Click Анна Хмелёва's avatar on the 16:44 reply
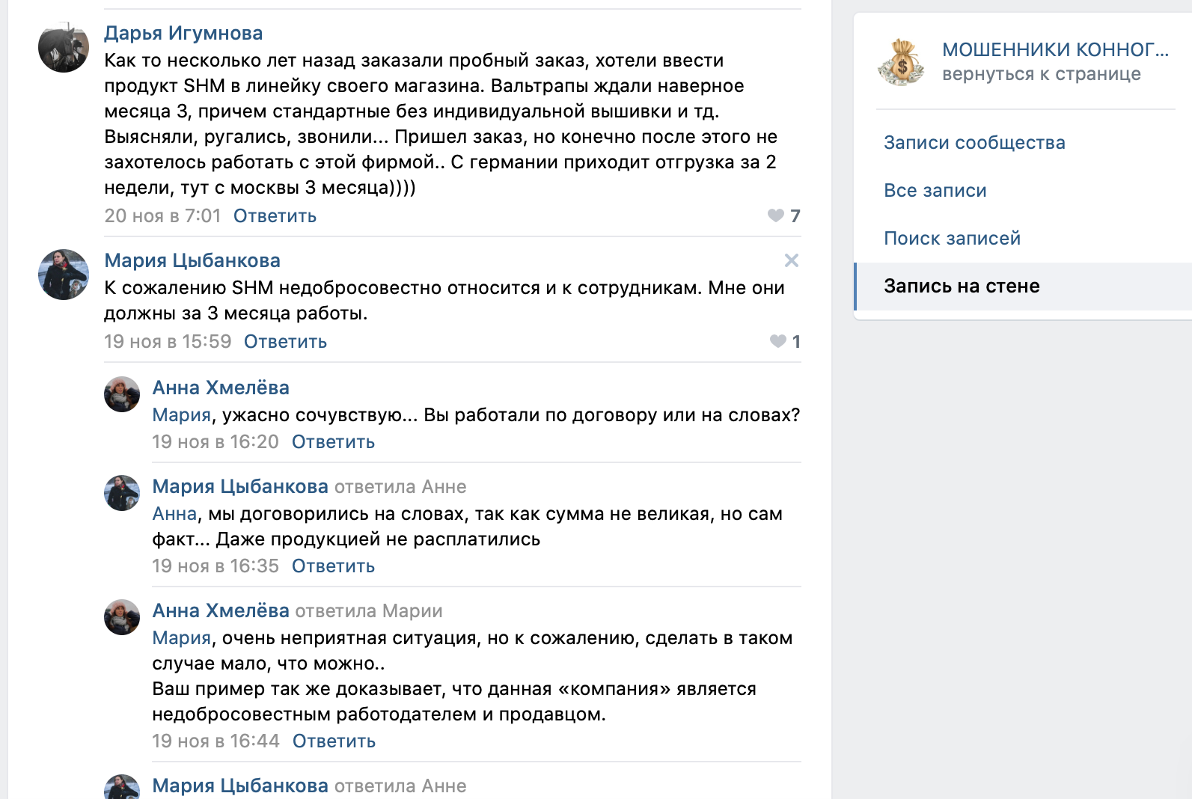The width and height of the screenshot is (1192, 799). pyautogui.click(x=122, y=617)
